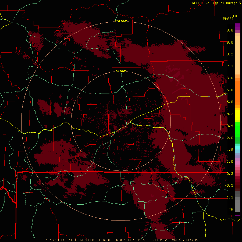Click the pink segment of the color bar
The height and width of the screenshot is (242, 242).
[x=237, y=163]
